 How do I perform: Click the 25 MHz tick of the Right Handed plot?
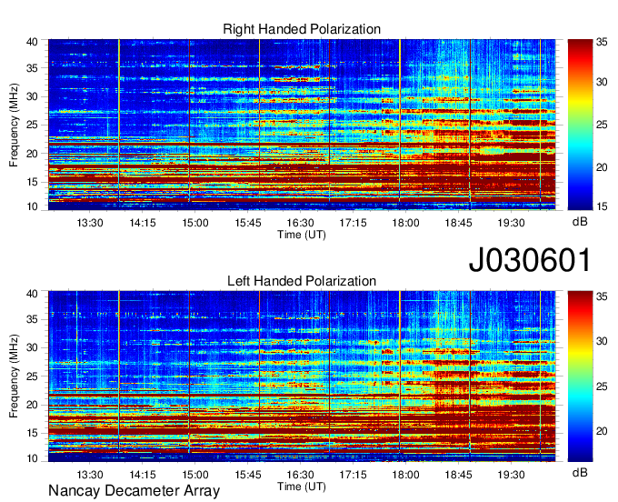pyautogui.click(x=32, y=125)
